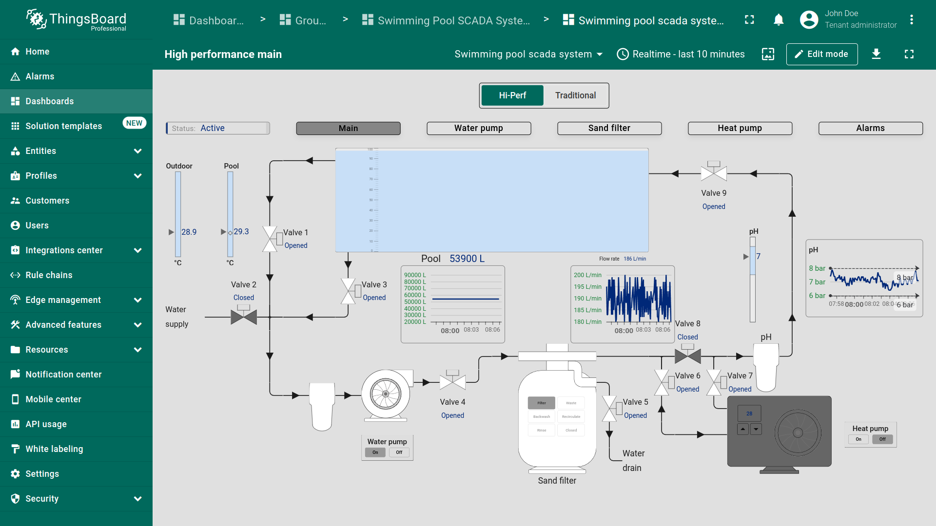Turn heat pump On
The width and height of the screenshot is (936, 526).
tap(858, 439)
